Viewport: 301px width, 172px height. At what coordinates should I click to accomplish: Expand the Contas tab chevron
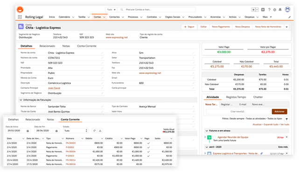click(104, 17)
